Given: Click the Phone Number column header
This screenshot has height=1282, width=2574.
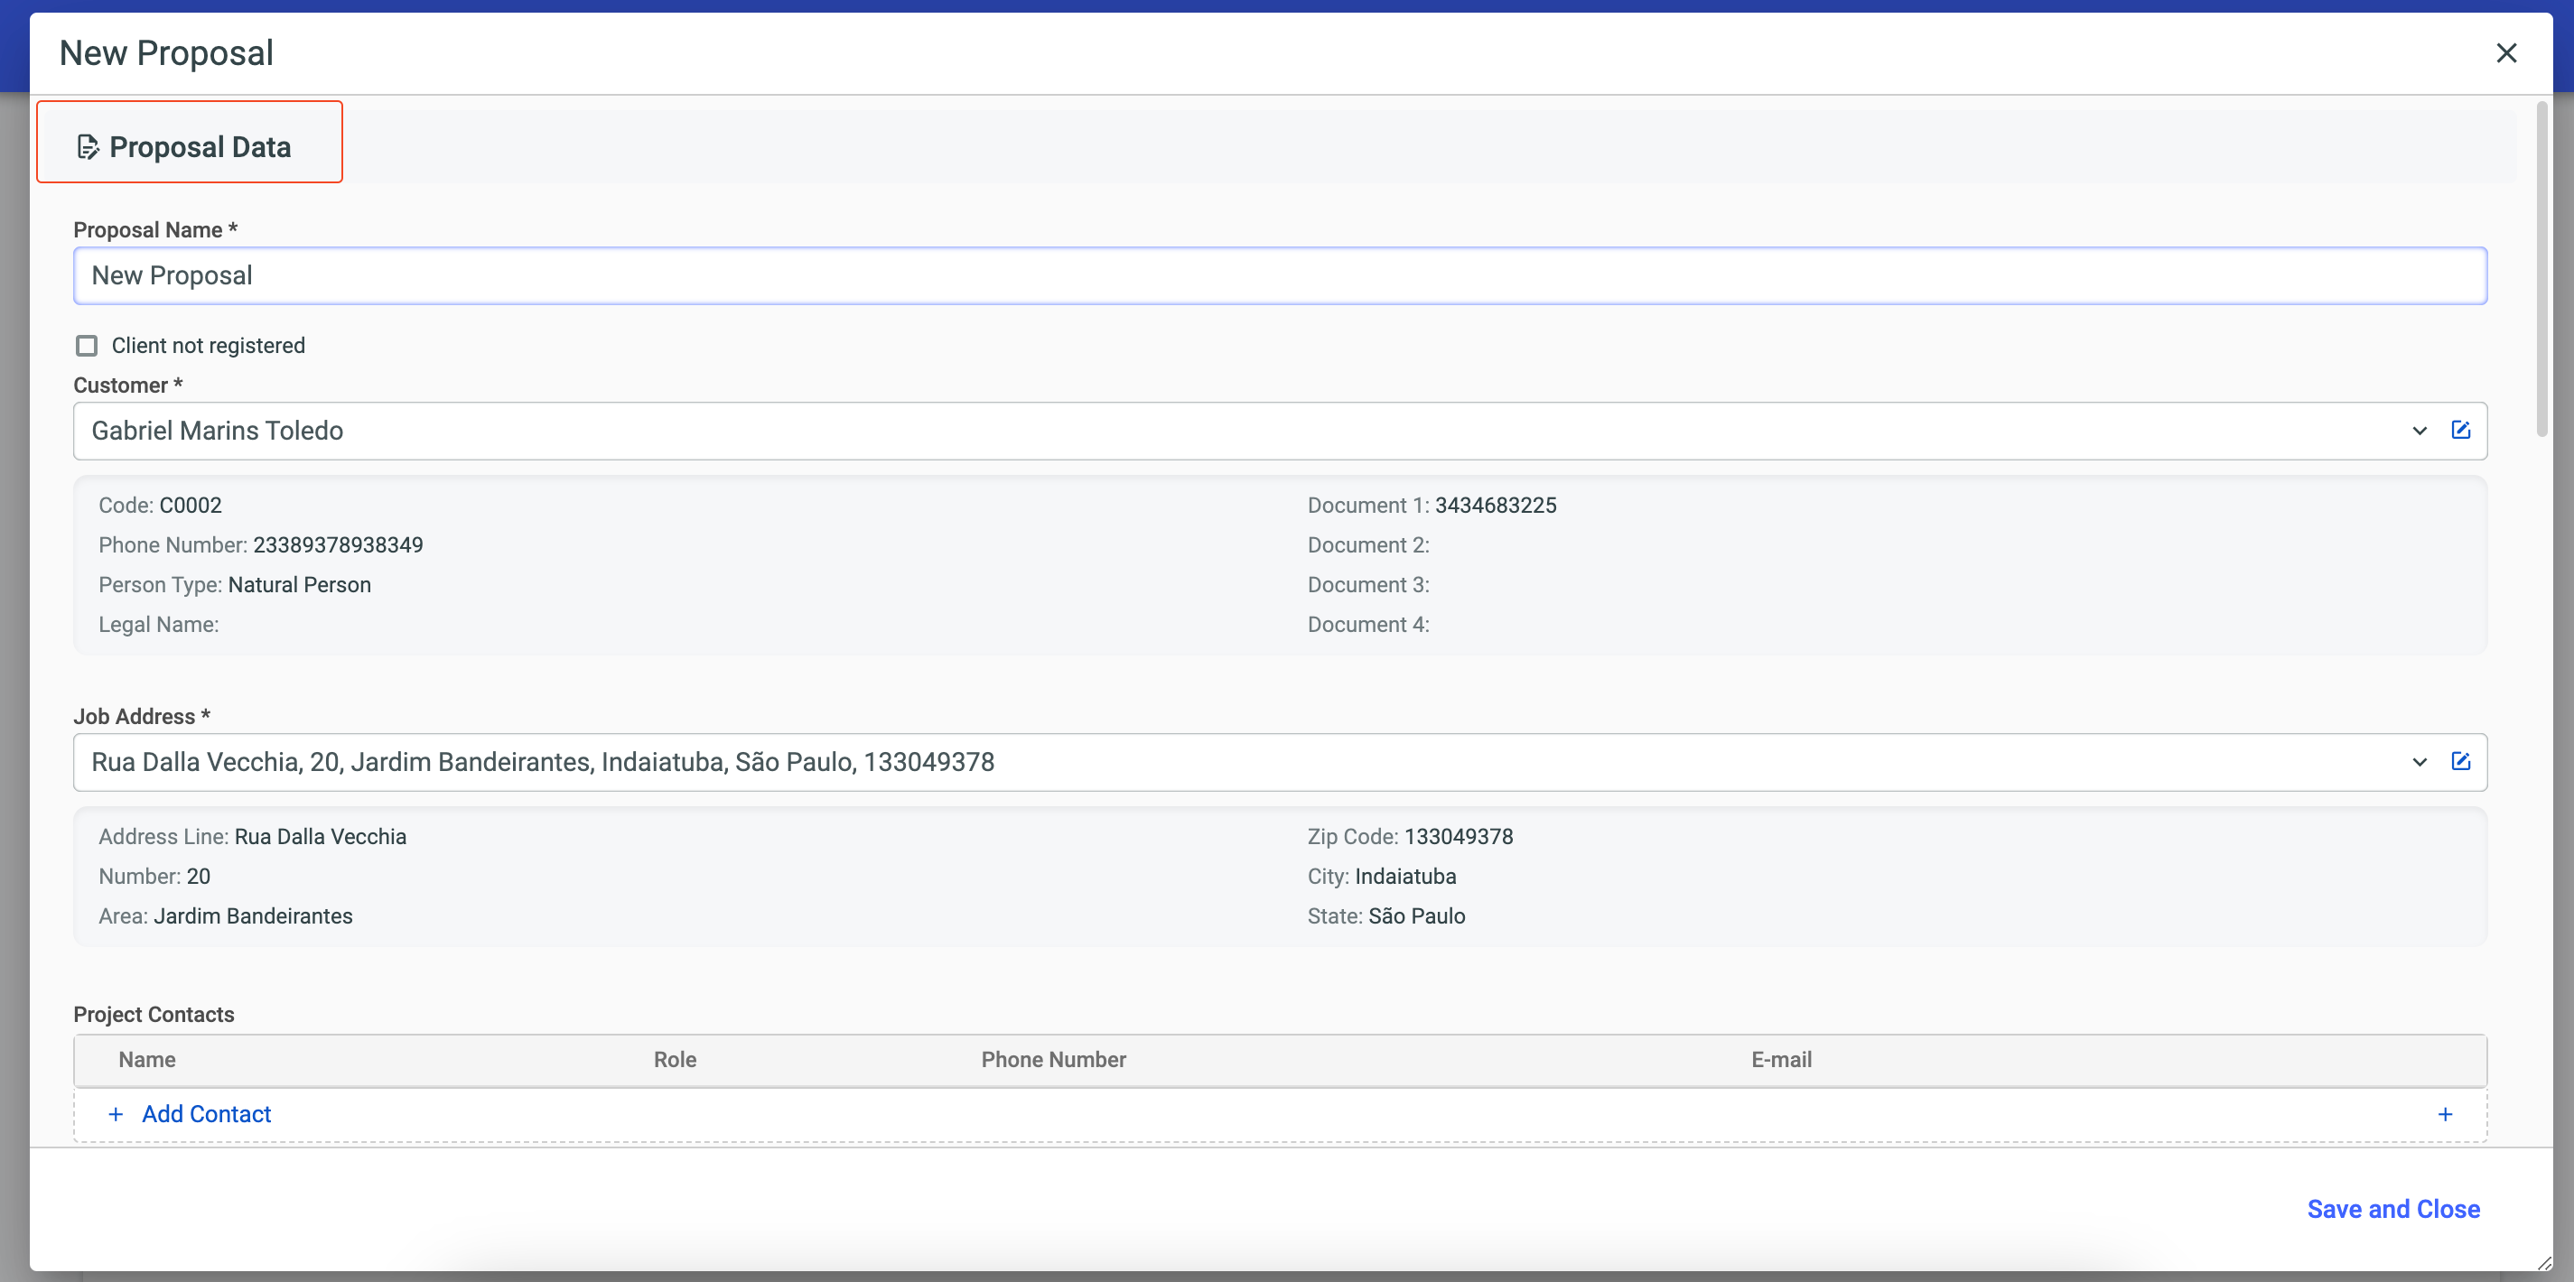Looking at the screenshot, I should pos(1052,1060).
